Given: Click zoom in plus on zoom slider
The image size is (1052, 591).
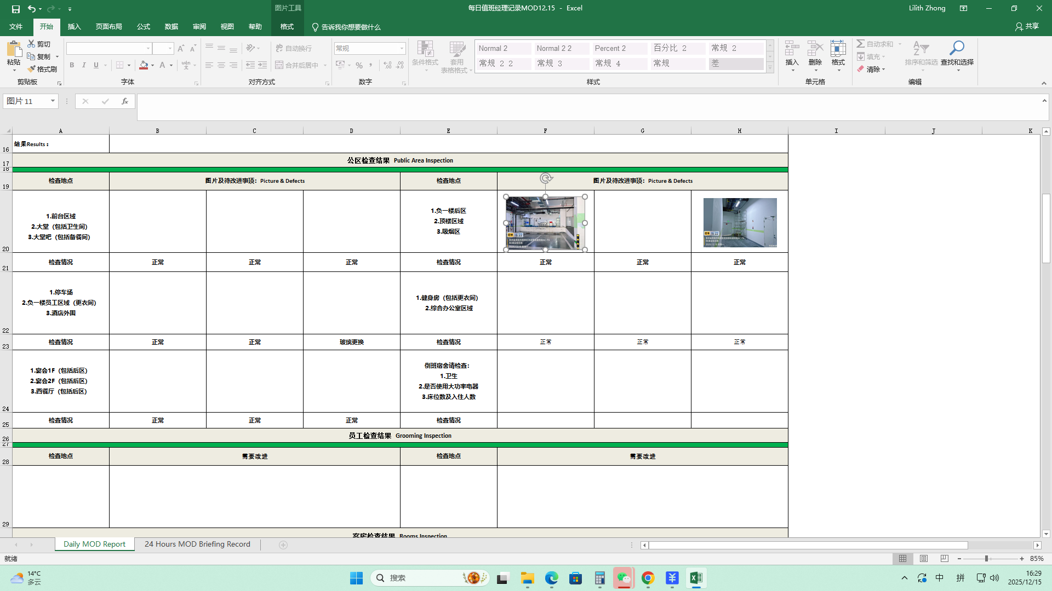Looking at the screenshot, I should pyautogui.click(x=1022, y=559).
